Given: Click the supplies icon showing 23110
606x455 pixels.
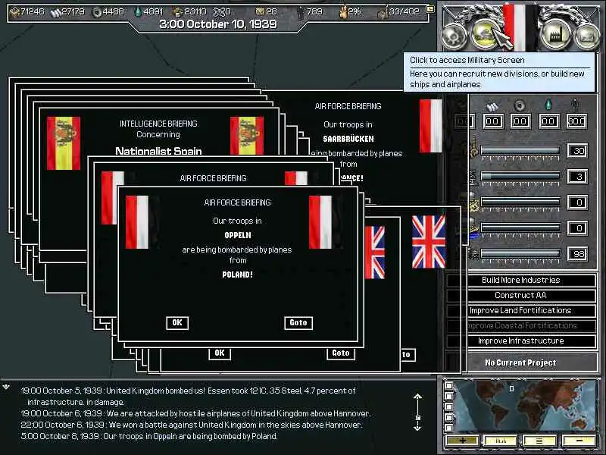Looking at the screenshot, I should click(177, 12).
